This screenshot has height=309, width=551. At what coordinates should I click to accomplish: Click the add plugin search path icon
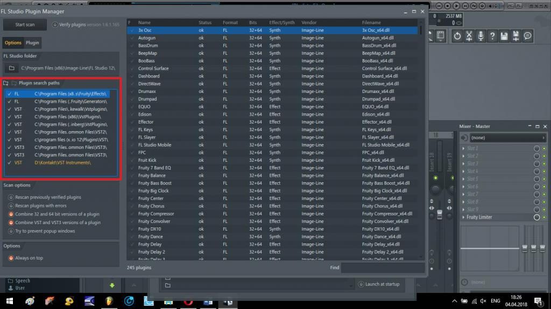coord(6,83)
